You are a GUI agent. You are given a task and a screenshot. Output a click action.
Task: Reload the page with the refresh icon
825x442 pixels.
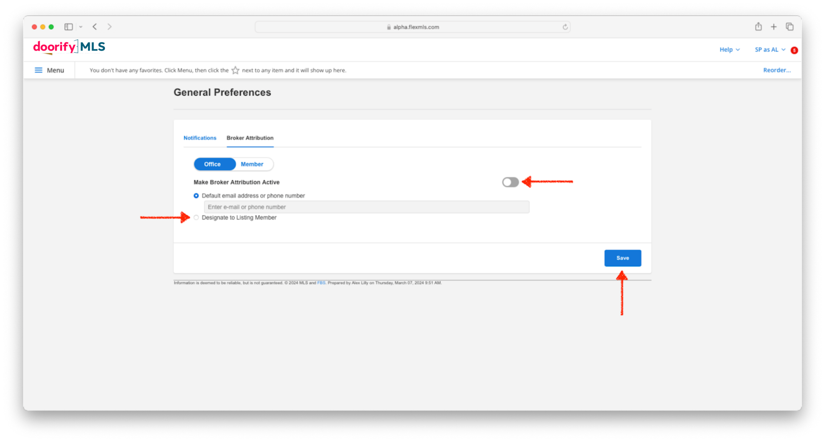tap(565, 27)
